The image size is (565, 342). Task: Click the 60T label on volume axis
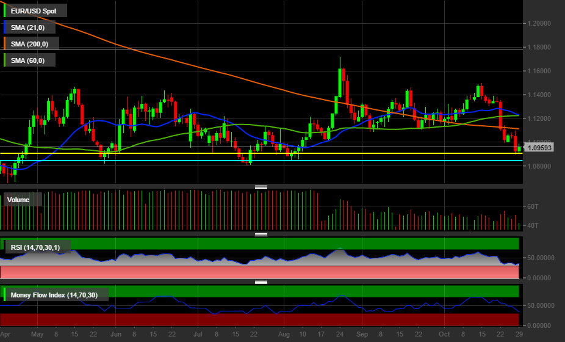[x=533, y=207]
